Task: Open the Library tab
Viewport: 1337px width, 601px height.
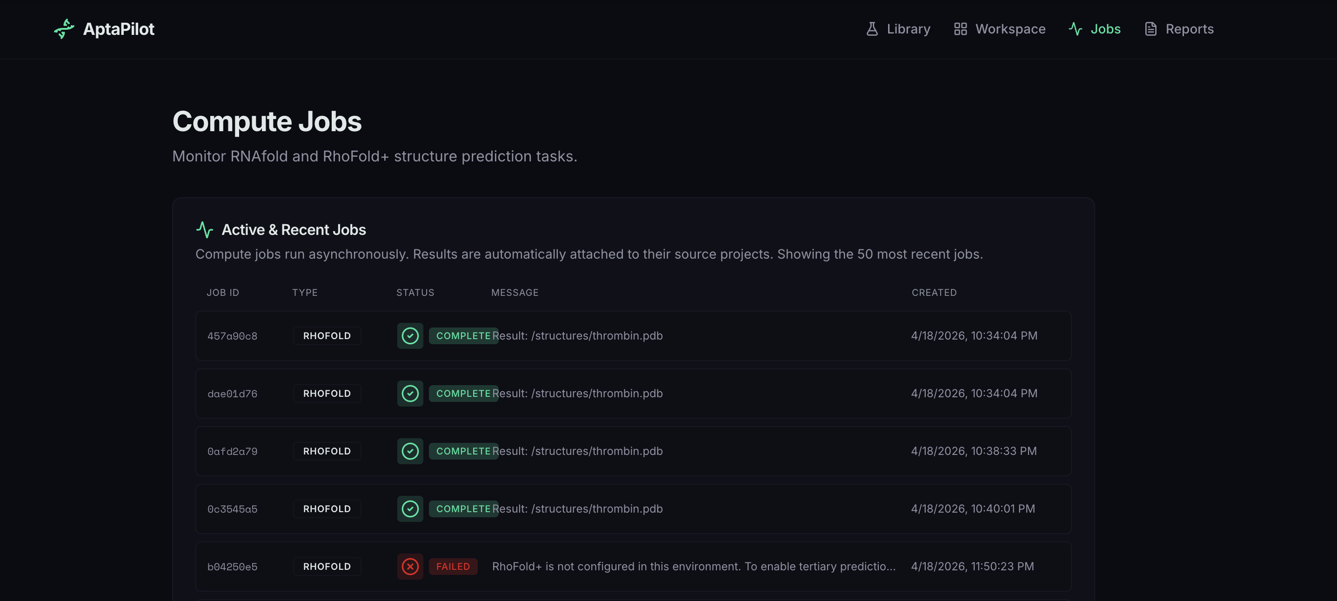Action: (908, 29)
